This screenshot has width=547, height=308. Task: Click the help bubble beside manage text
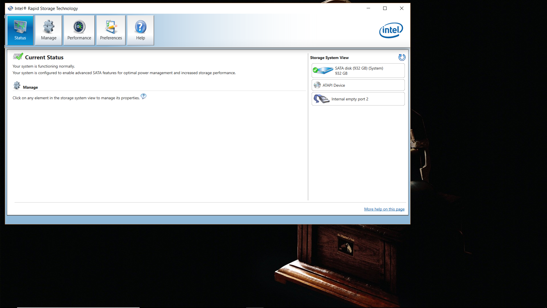point(144,96)
